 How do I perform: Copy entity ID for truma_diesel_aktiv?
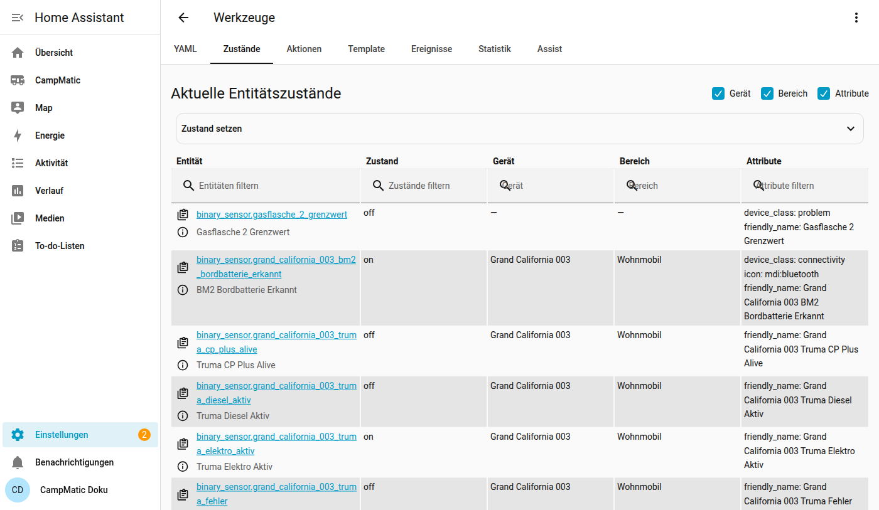[x=183, y=393]
